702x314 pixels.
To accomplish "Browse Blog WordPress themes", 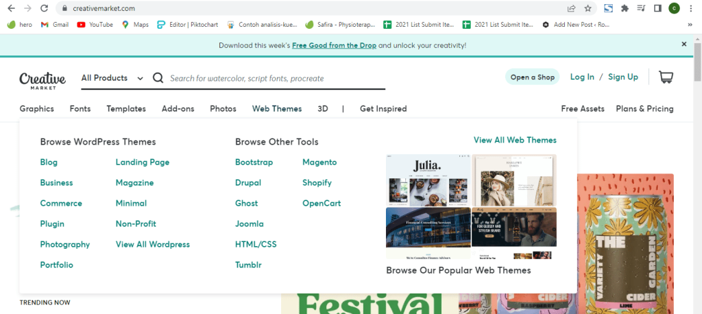I will 49,162.
